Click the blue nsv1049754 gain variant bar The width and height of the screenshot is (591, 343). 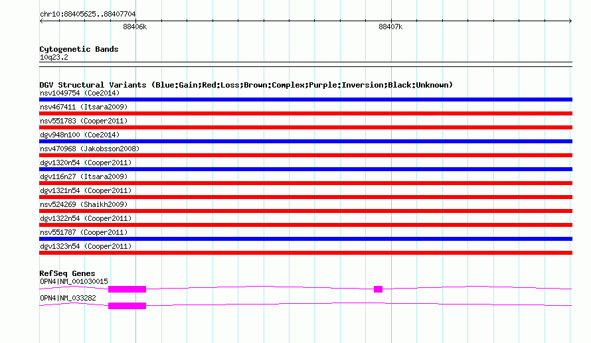point(305,100)
